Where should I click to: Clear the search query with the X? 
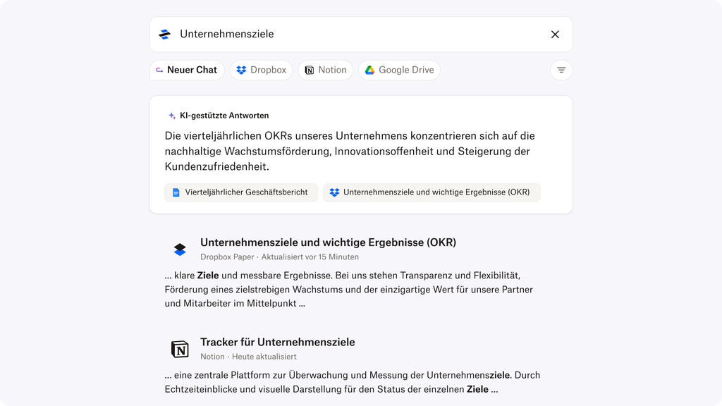(556, 34)
